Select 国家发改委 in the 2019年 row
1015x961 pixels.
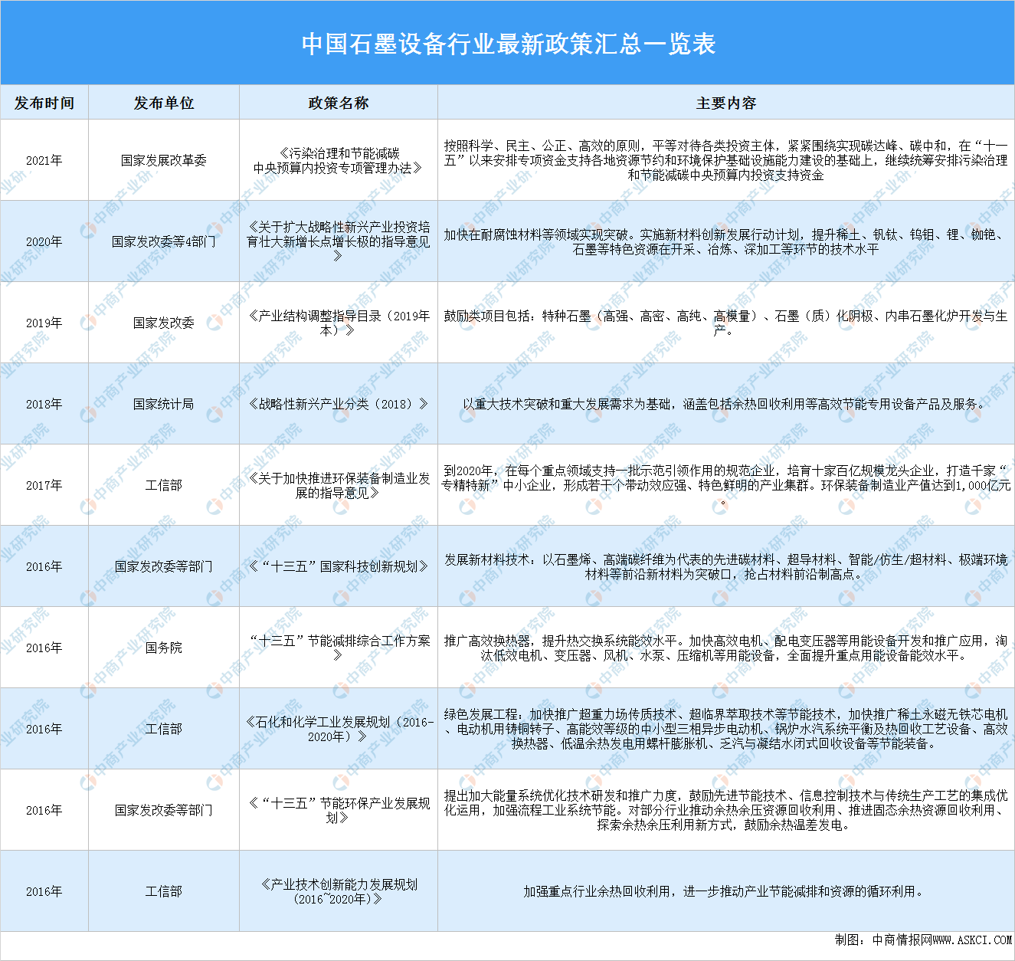pos(164,323)
